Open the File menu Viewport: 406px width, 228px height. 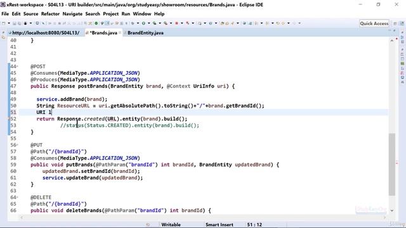tap(5, 14)
